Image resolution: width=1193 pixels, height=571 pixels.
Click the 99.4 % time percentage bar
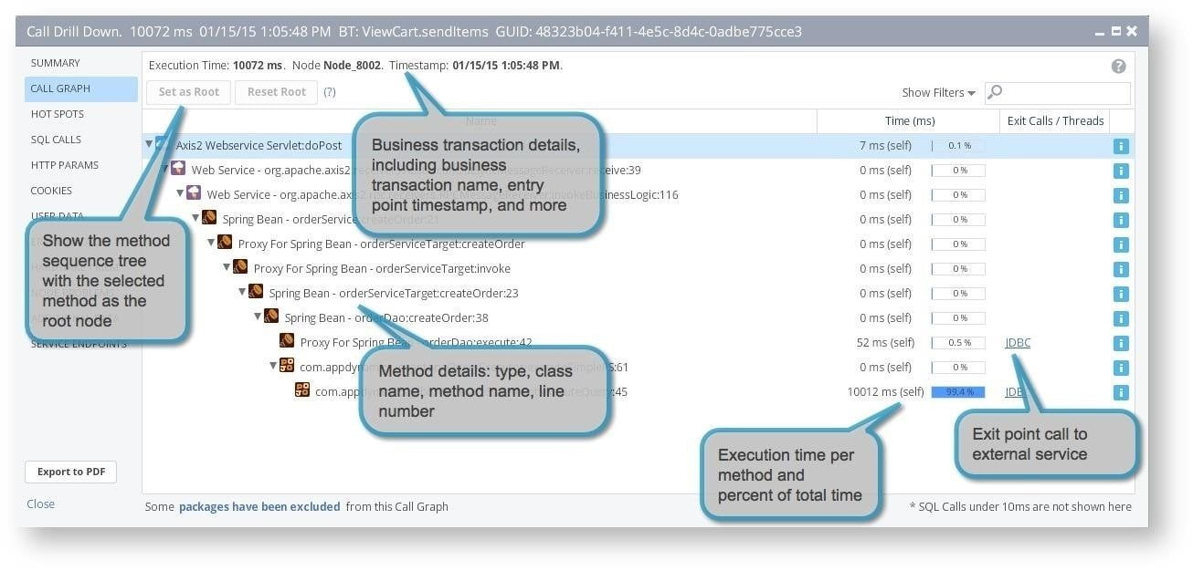point(958,392)
